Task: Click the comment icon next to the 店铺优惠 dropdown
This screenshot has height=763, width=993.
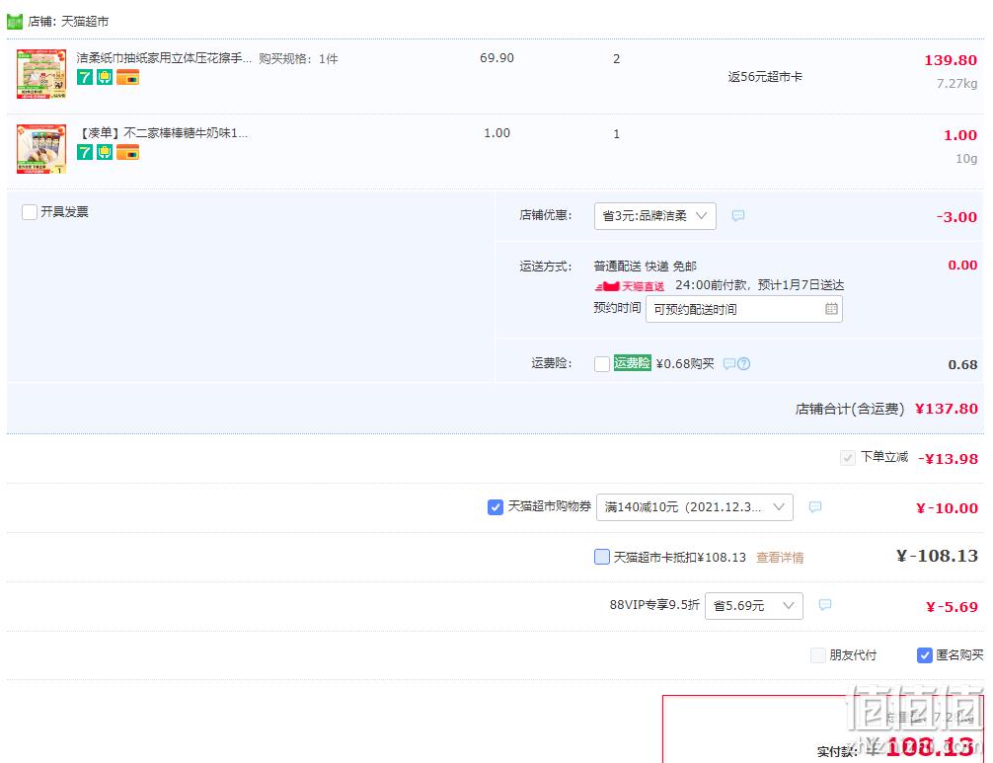Action: [x=737, y=216]
